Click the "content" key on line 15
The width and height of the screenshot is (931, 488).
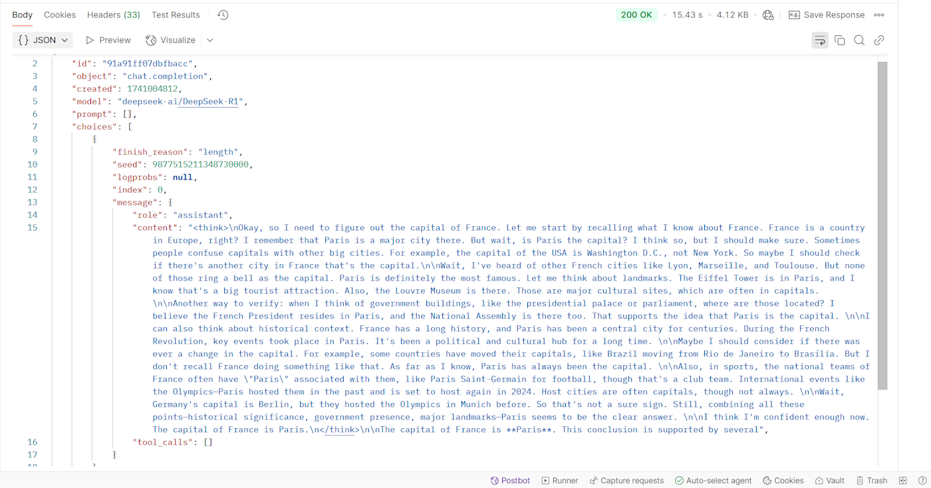pos(155,227)
